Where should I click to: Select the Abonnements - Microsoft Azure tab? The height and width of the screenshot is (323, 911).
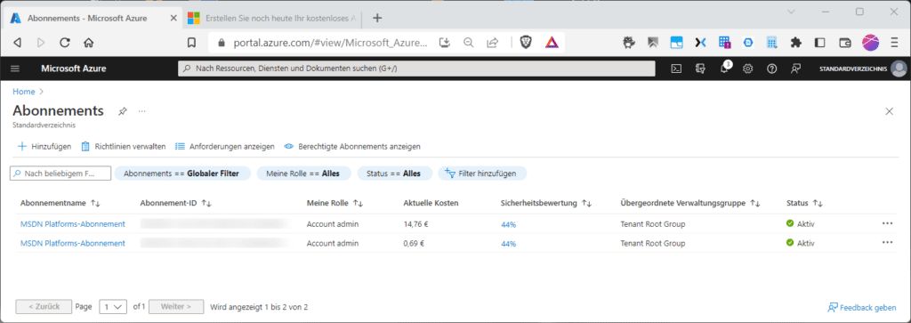tap(93, 18)
